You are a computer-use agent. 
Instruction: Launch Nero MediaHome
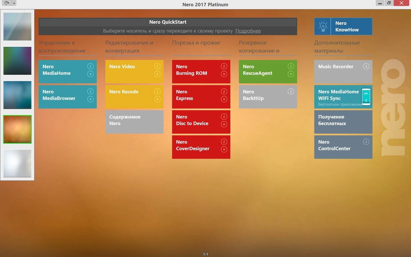[x=68, y=72]
